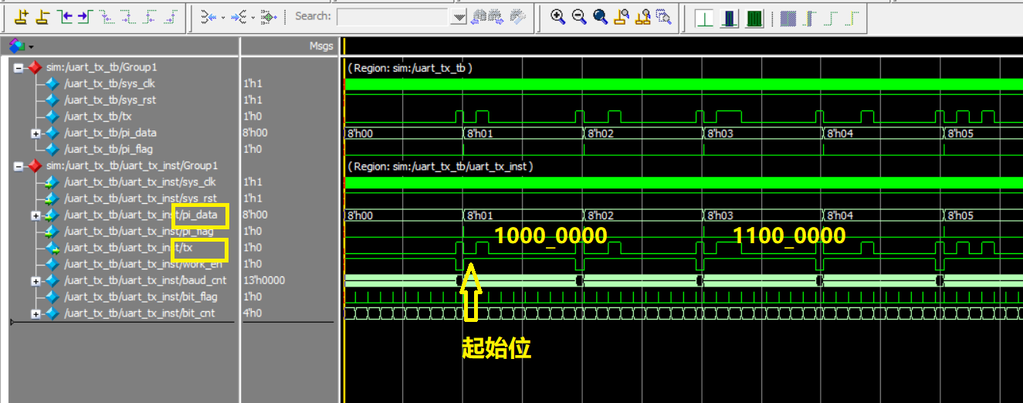Click the Delete Cursor toolbar icon
Viewport: 1023px width, 403px height.
click(x=42, y=16)
